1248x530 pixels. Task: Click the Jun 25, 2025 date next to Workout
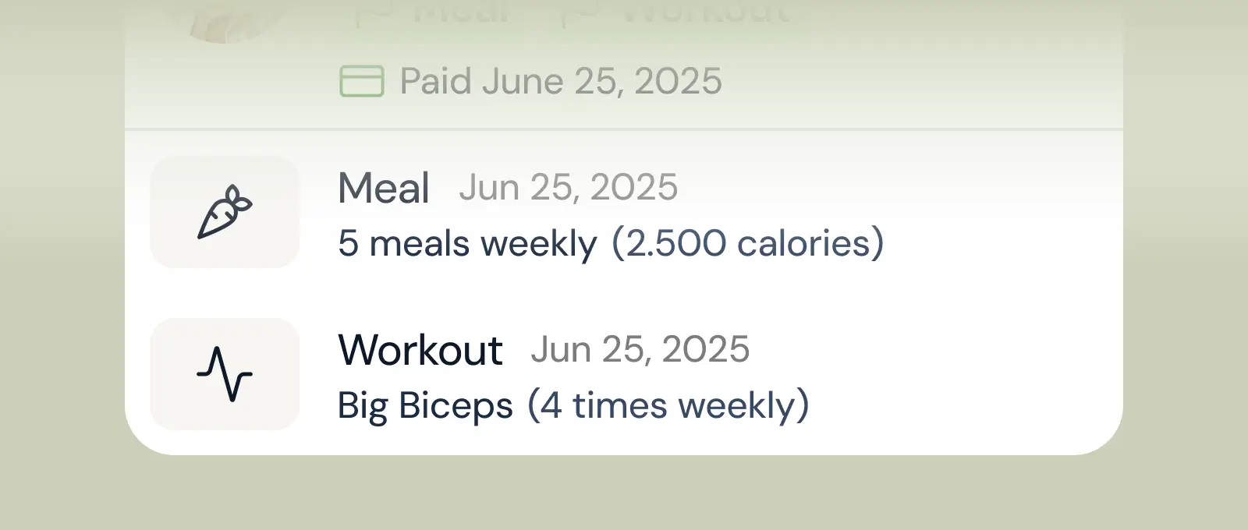click(x=640, y=349)
